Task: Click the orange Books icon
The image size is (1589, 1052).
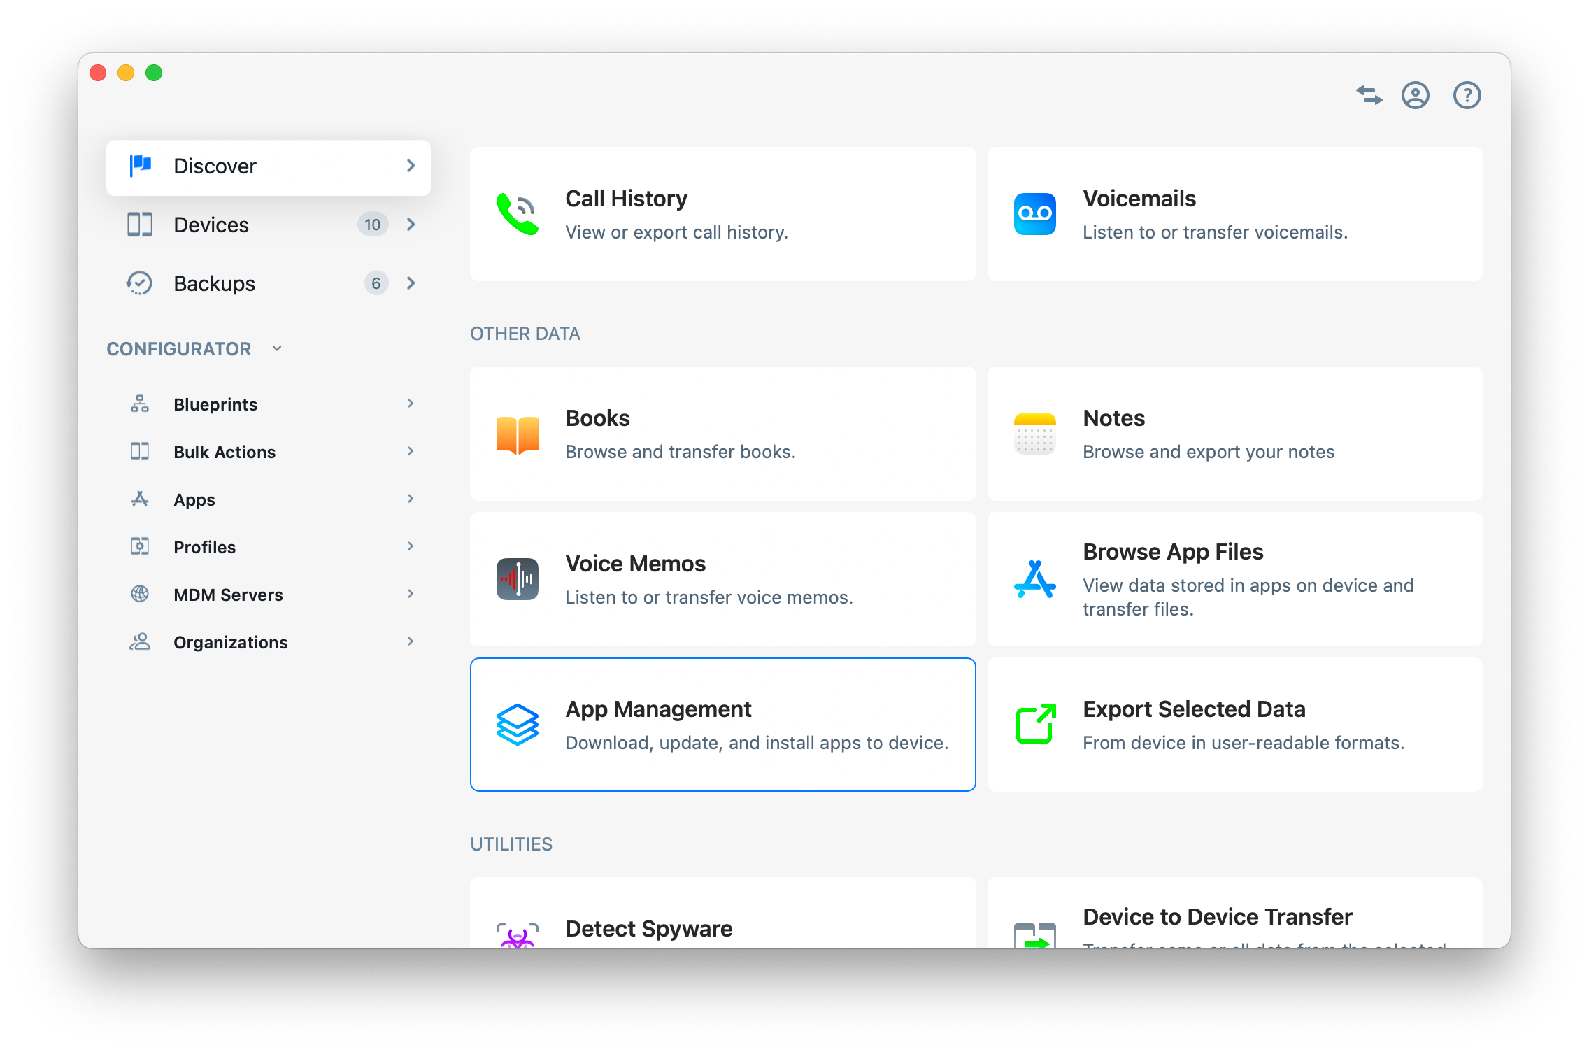Action: click(517, 434)
